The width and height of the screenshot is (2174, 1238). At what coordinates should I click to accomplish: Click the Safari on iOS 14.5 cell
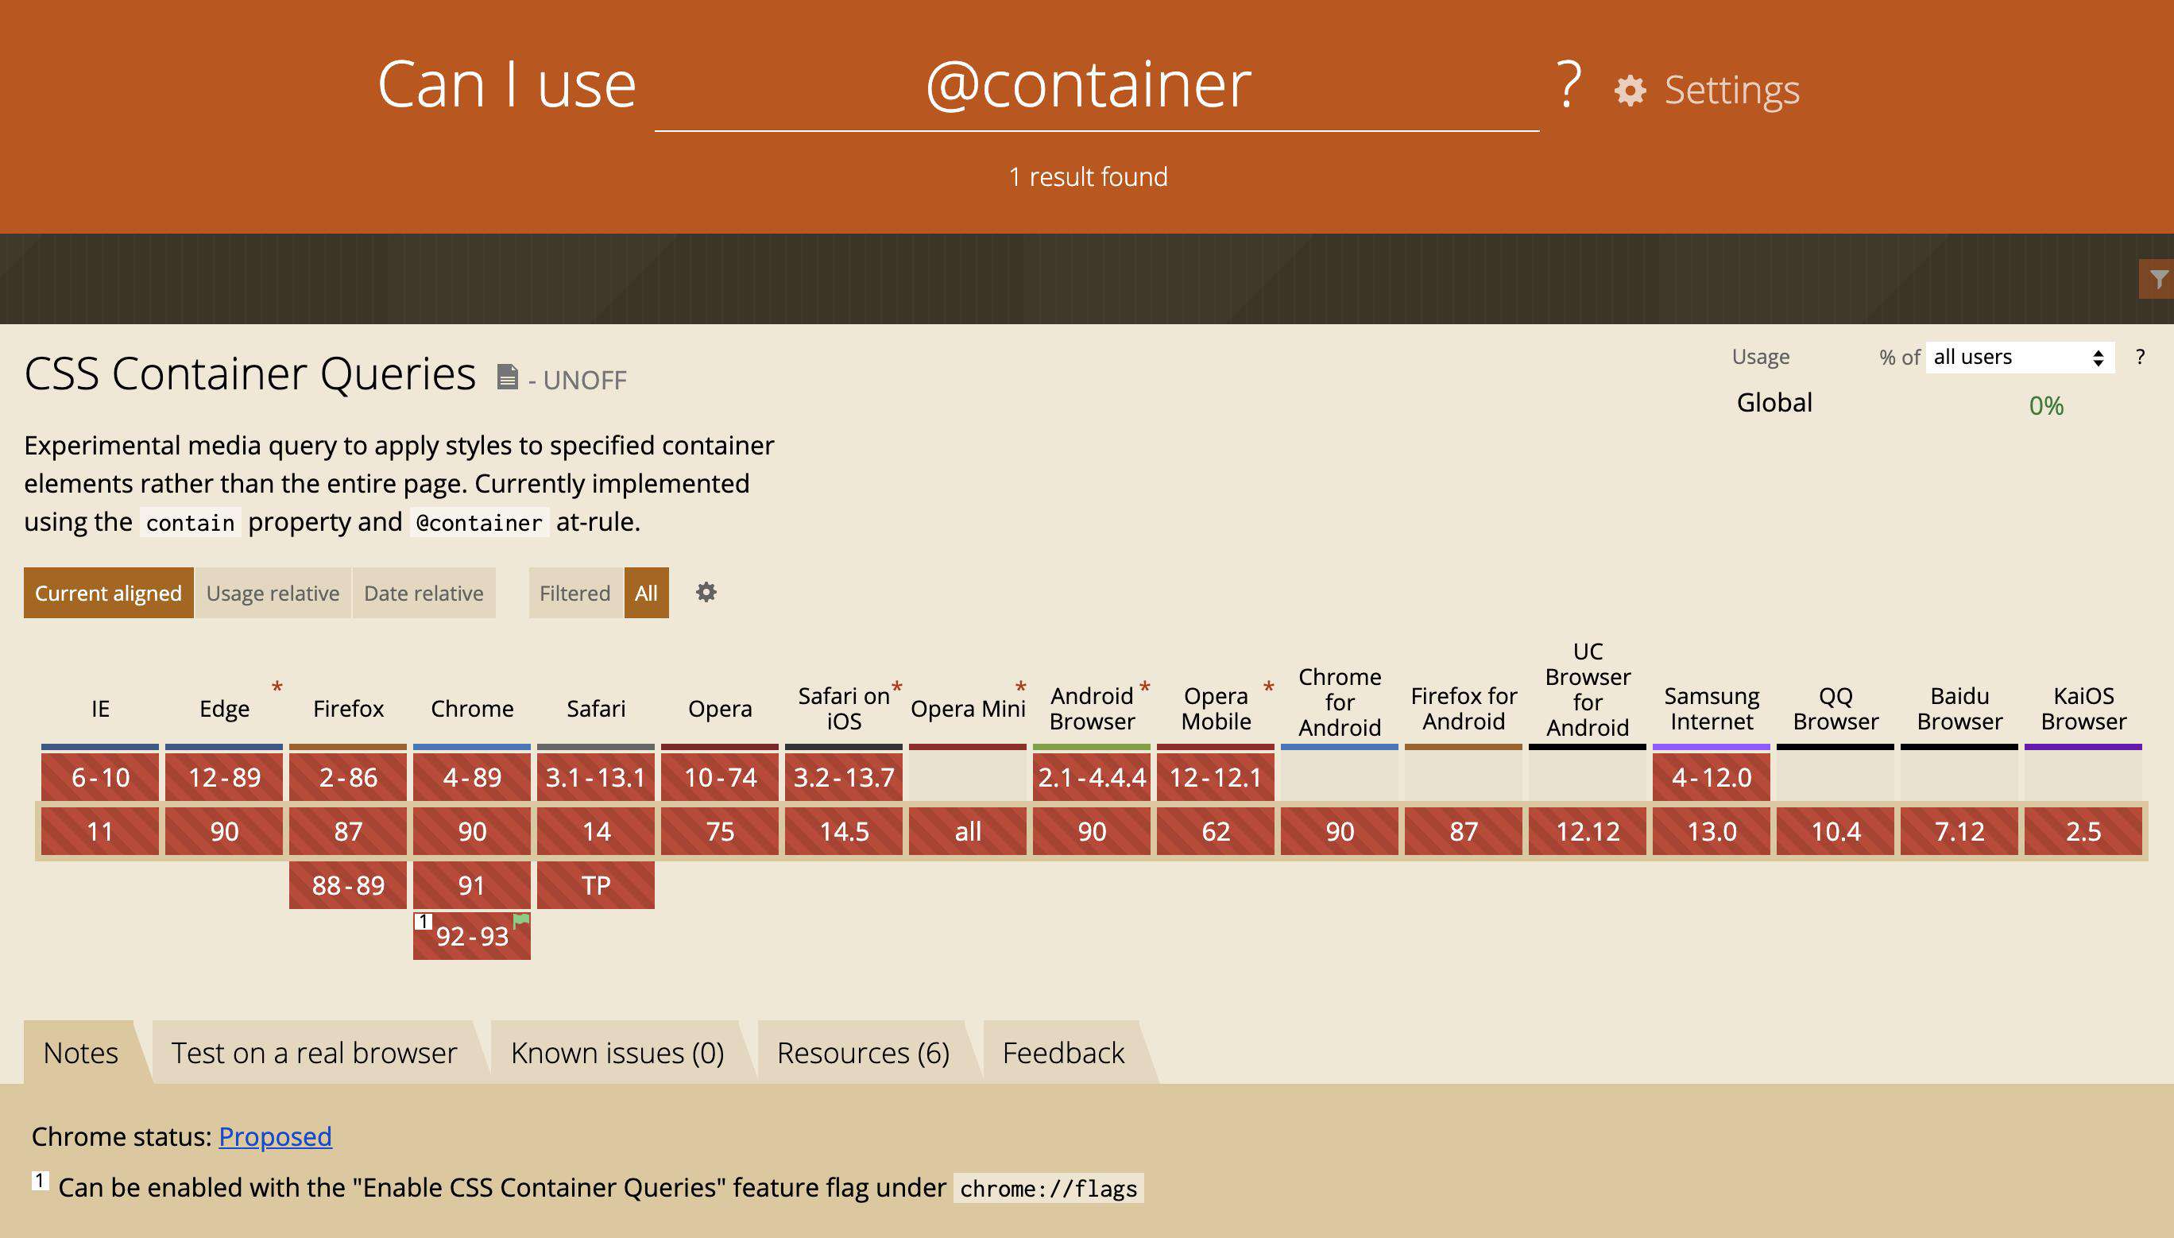tap(845, 830)
